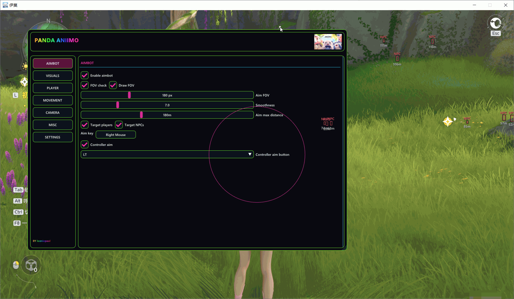This screenshot has width=514, height=299.
Task: Go to the MOVEMENT tab
Action: [x=53, y=100]
